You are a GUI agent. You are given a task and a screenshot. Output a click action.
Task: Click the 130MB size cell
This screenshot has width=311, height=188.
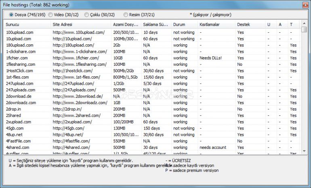119,128
